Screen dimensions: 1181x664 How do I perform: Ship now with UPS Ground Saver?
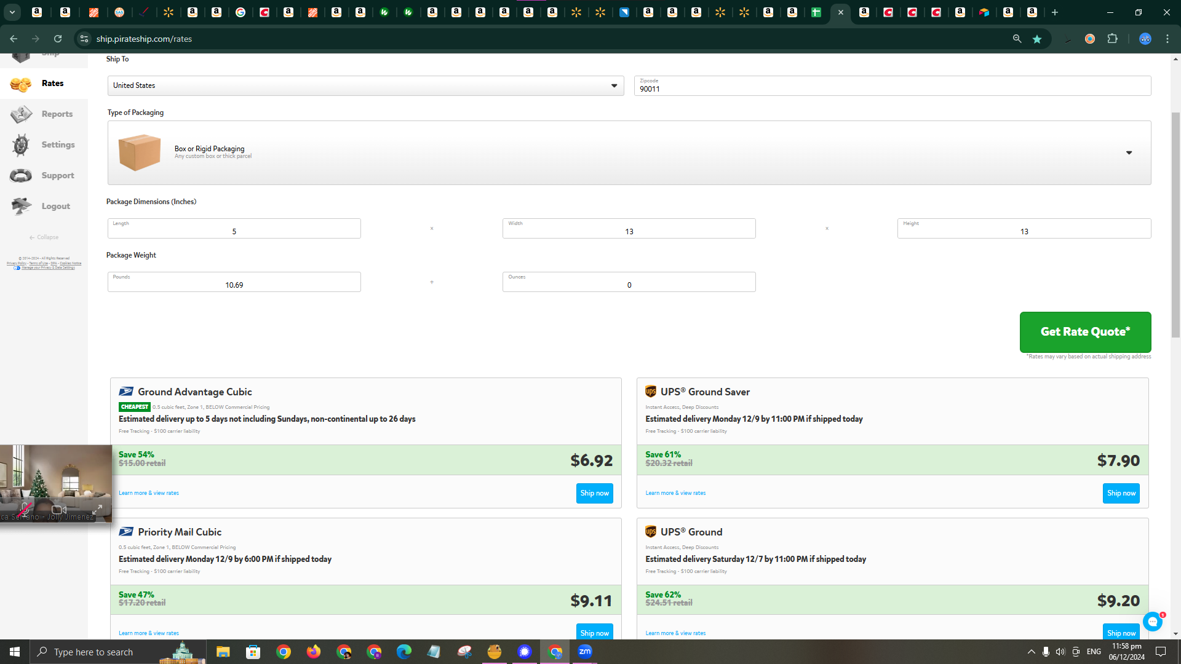point(1121,493)
